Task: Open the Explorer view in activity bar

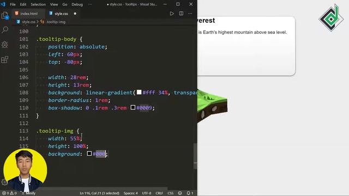Action: (x=5, y=16)
